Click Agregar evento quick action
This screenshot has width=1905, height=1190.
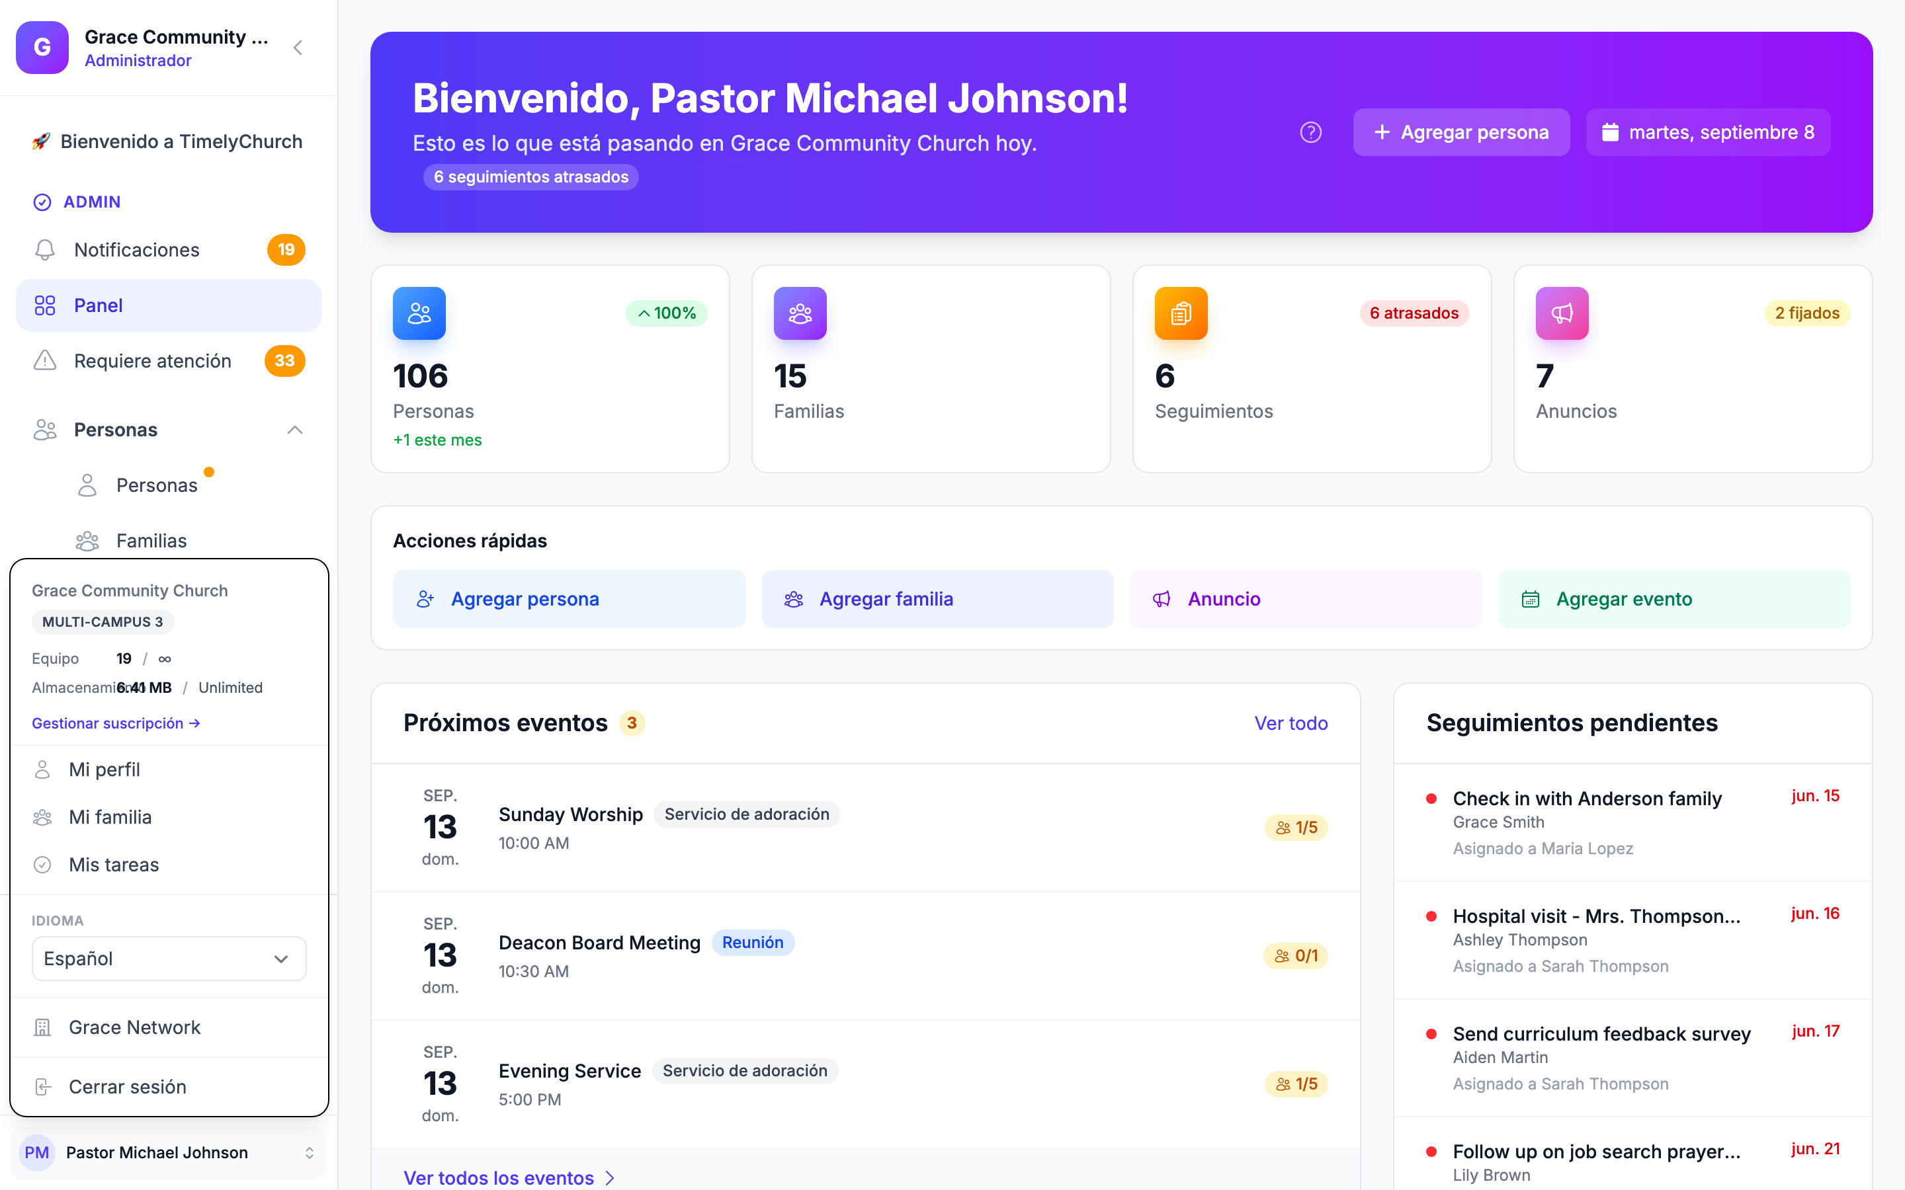pyautogui.click(x=1674, y=599)
